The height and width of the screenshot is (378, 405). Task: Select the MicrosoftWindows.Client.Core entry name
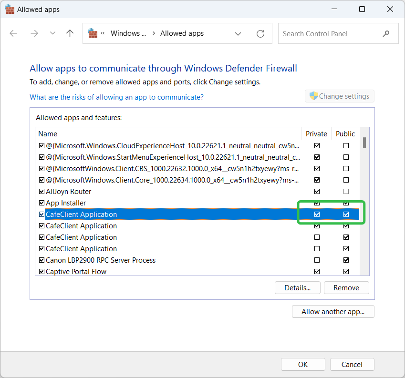point(172,180)
